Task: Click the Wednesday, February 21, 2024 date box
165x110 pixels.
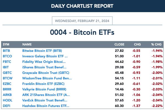Action: click(x=82, y=21)
